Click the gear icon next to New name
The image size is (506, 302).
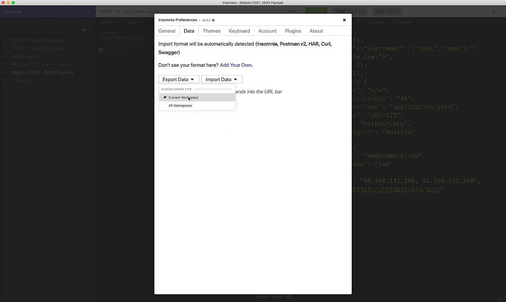click(x=101, y=49)
